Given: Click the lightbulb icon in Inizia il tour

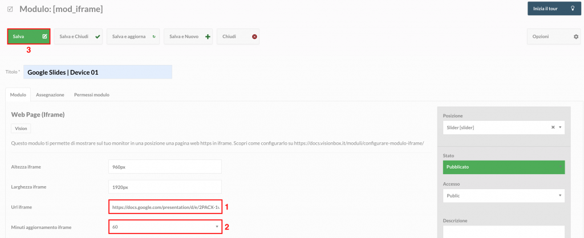Looking at the screenshot, I should tap(573, 9).
